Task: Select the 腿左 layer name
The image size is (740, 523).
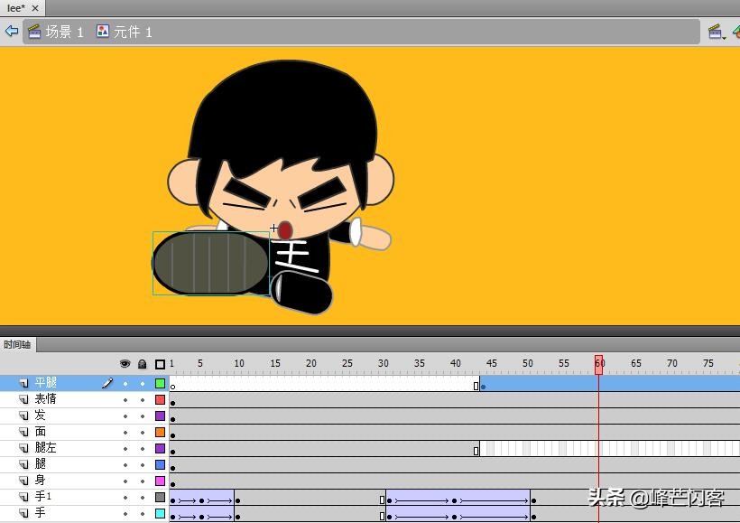Action: click(45, 447)
